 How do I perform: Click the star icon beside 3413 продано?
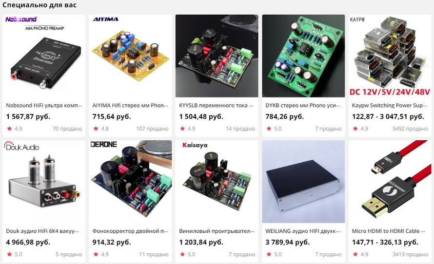coord(355,254)
